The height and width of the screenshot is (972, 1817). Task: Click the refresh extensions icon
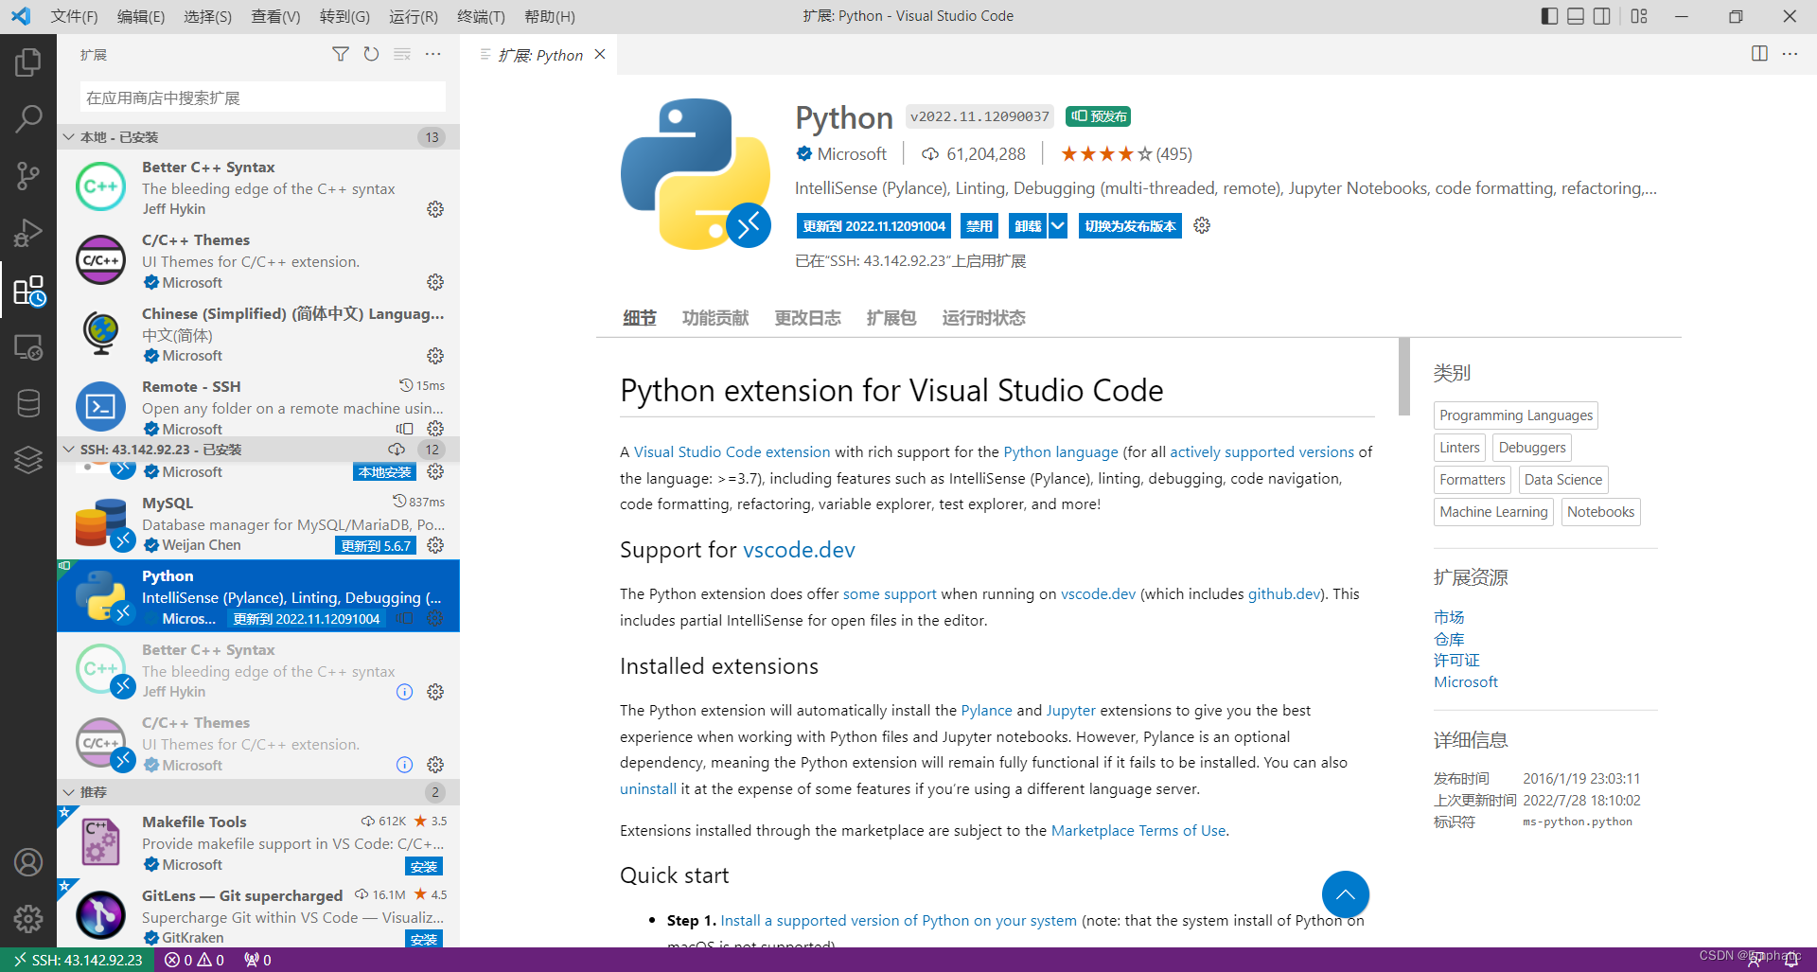371,55
